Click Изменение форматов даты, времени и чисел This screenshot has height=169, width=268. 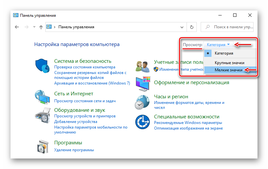(189, 105)
